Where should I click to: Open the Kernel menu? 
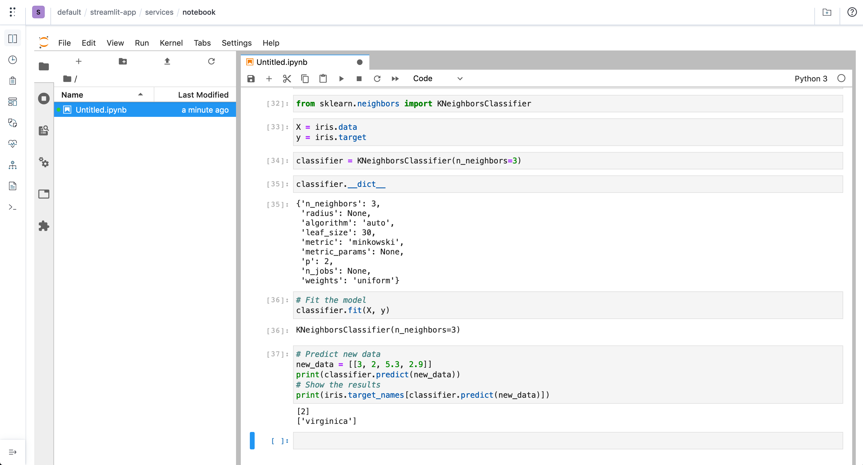(171, 43)
